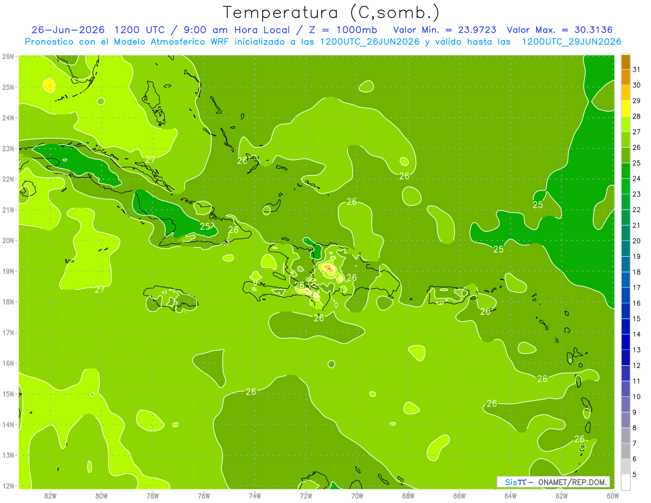Click the 80W longitude axis label
The width and height of the screenshot is (651, 503).
(101, 495)
